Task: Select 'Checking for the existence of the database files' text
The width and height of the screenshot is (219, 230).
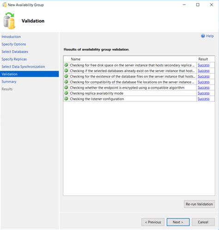Action: point(133,76)
